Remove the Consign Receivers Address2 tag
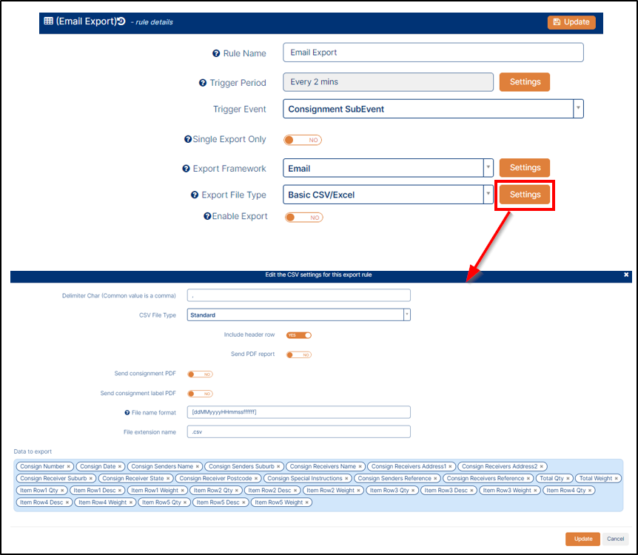The image size is (638, 555). 542,467
